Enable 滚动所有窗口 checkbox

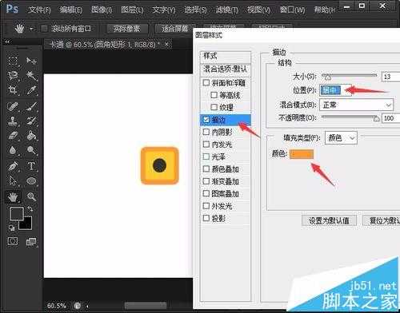(45, 29)
